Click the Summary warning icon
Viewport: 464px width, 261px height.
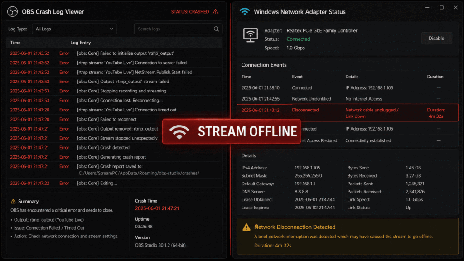(x=13, y=201)
